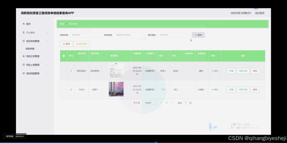Screen dimensions: 287x143
Task: Click the 查询 search button
Action: 198,35
